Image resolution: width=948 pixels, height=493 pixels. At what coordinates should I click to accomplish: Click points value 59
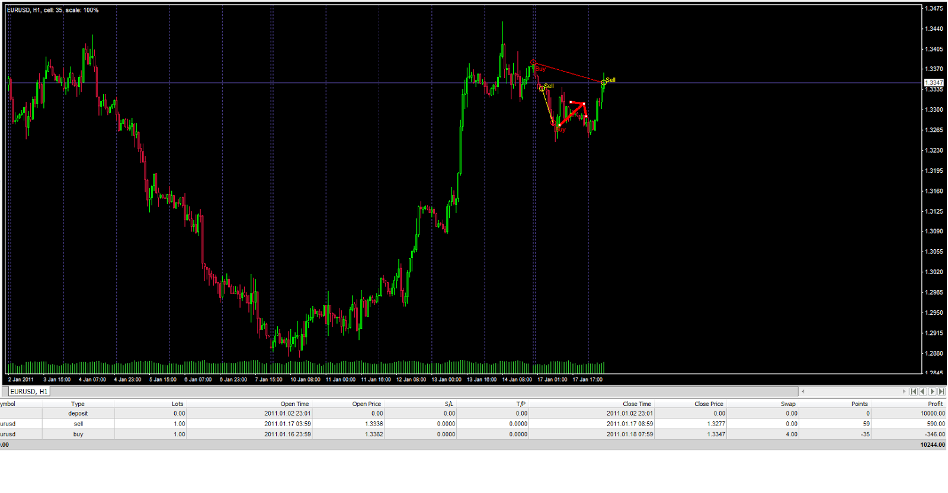(x=866, y=424)
